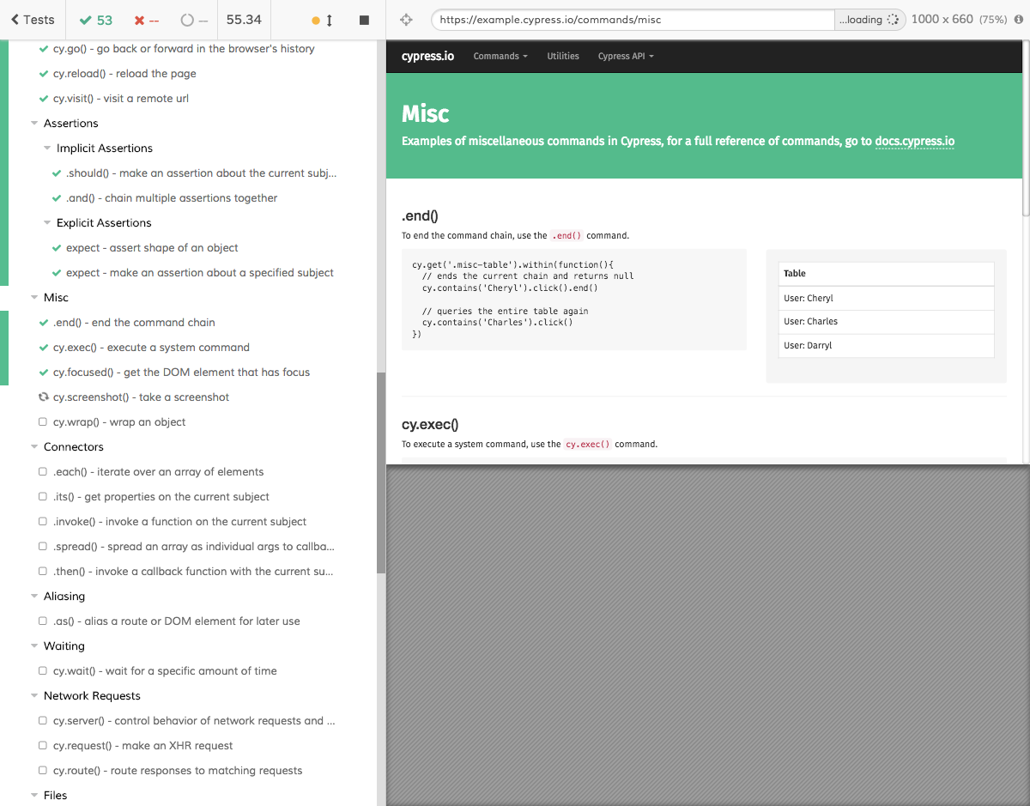Viewport: 1030px width, 806px height.
Task: Collapse the Connectors suite
Action: tap(35, 447)
